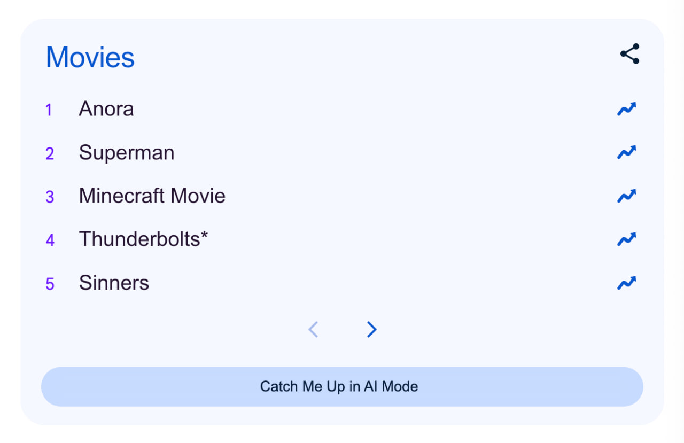Open Sinners from the movie list

click(114, 283)
